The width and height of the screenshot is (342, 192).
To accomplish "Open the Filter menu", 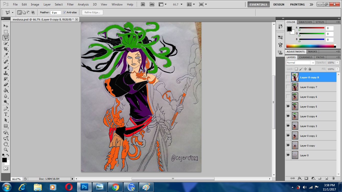I will (x=70, y=4).
